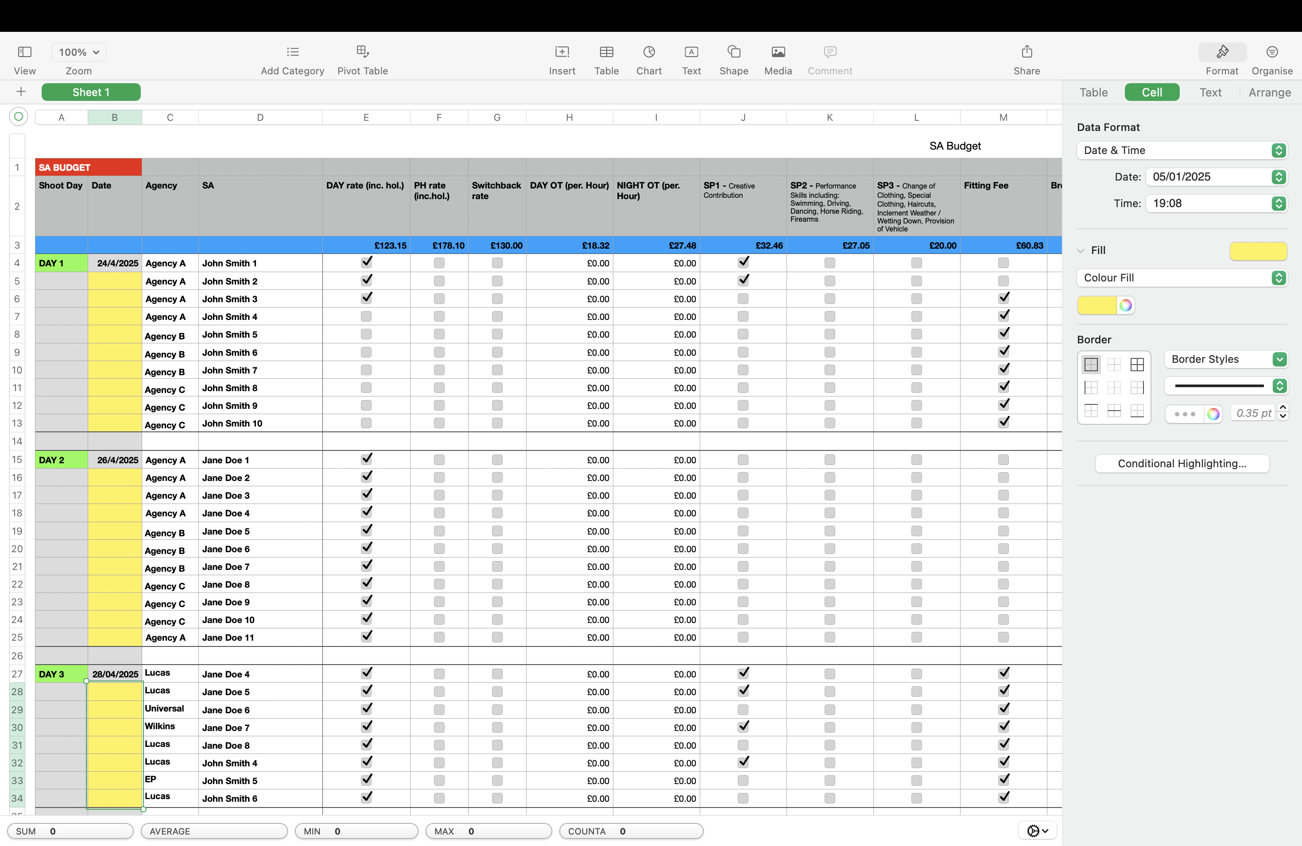Viewport: 1302px width, 846px height.
Task: Open the Colour Fill type dropdown
Action: coord(1182,277)
